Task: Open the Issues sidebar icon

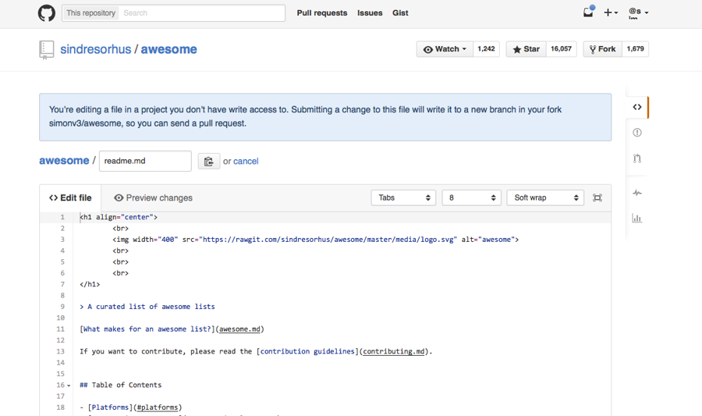Action: [637, 133]
